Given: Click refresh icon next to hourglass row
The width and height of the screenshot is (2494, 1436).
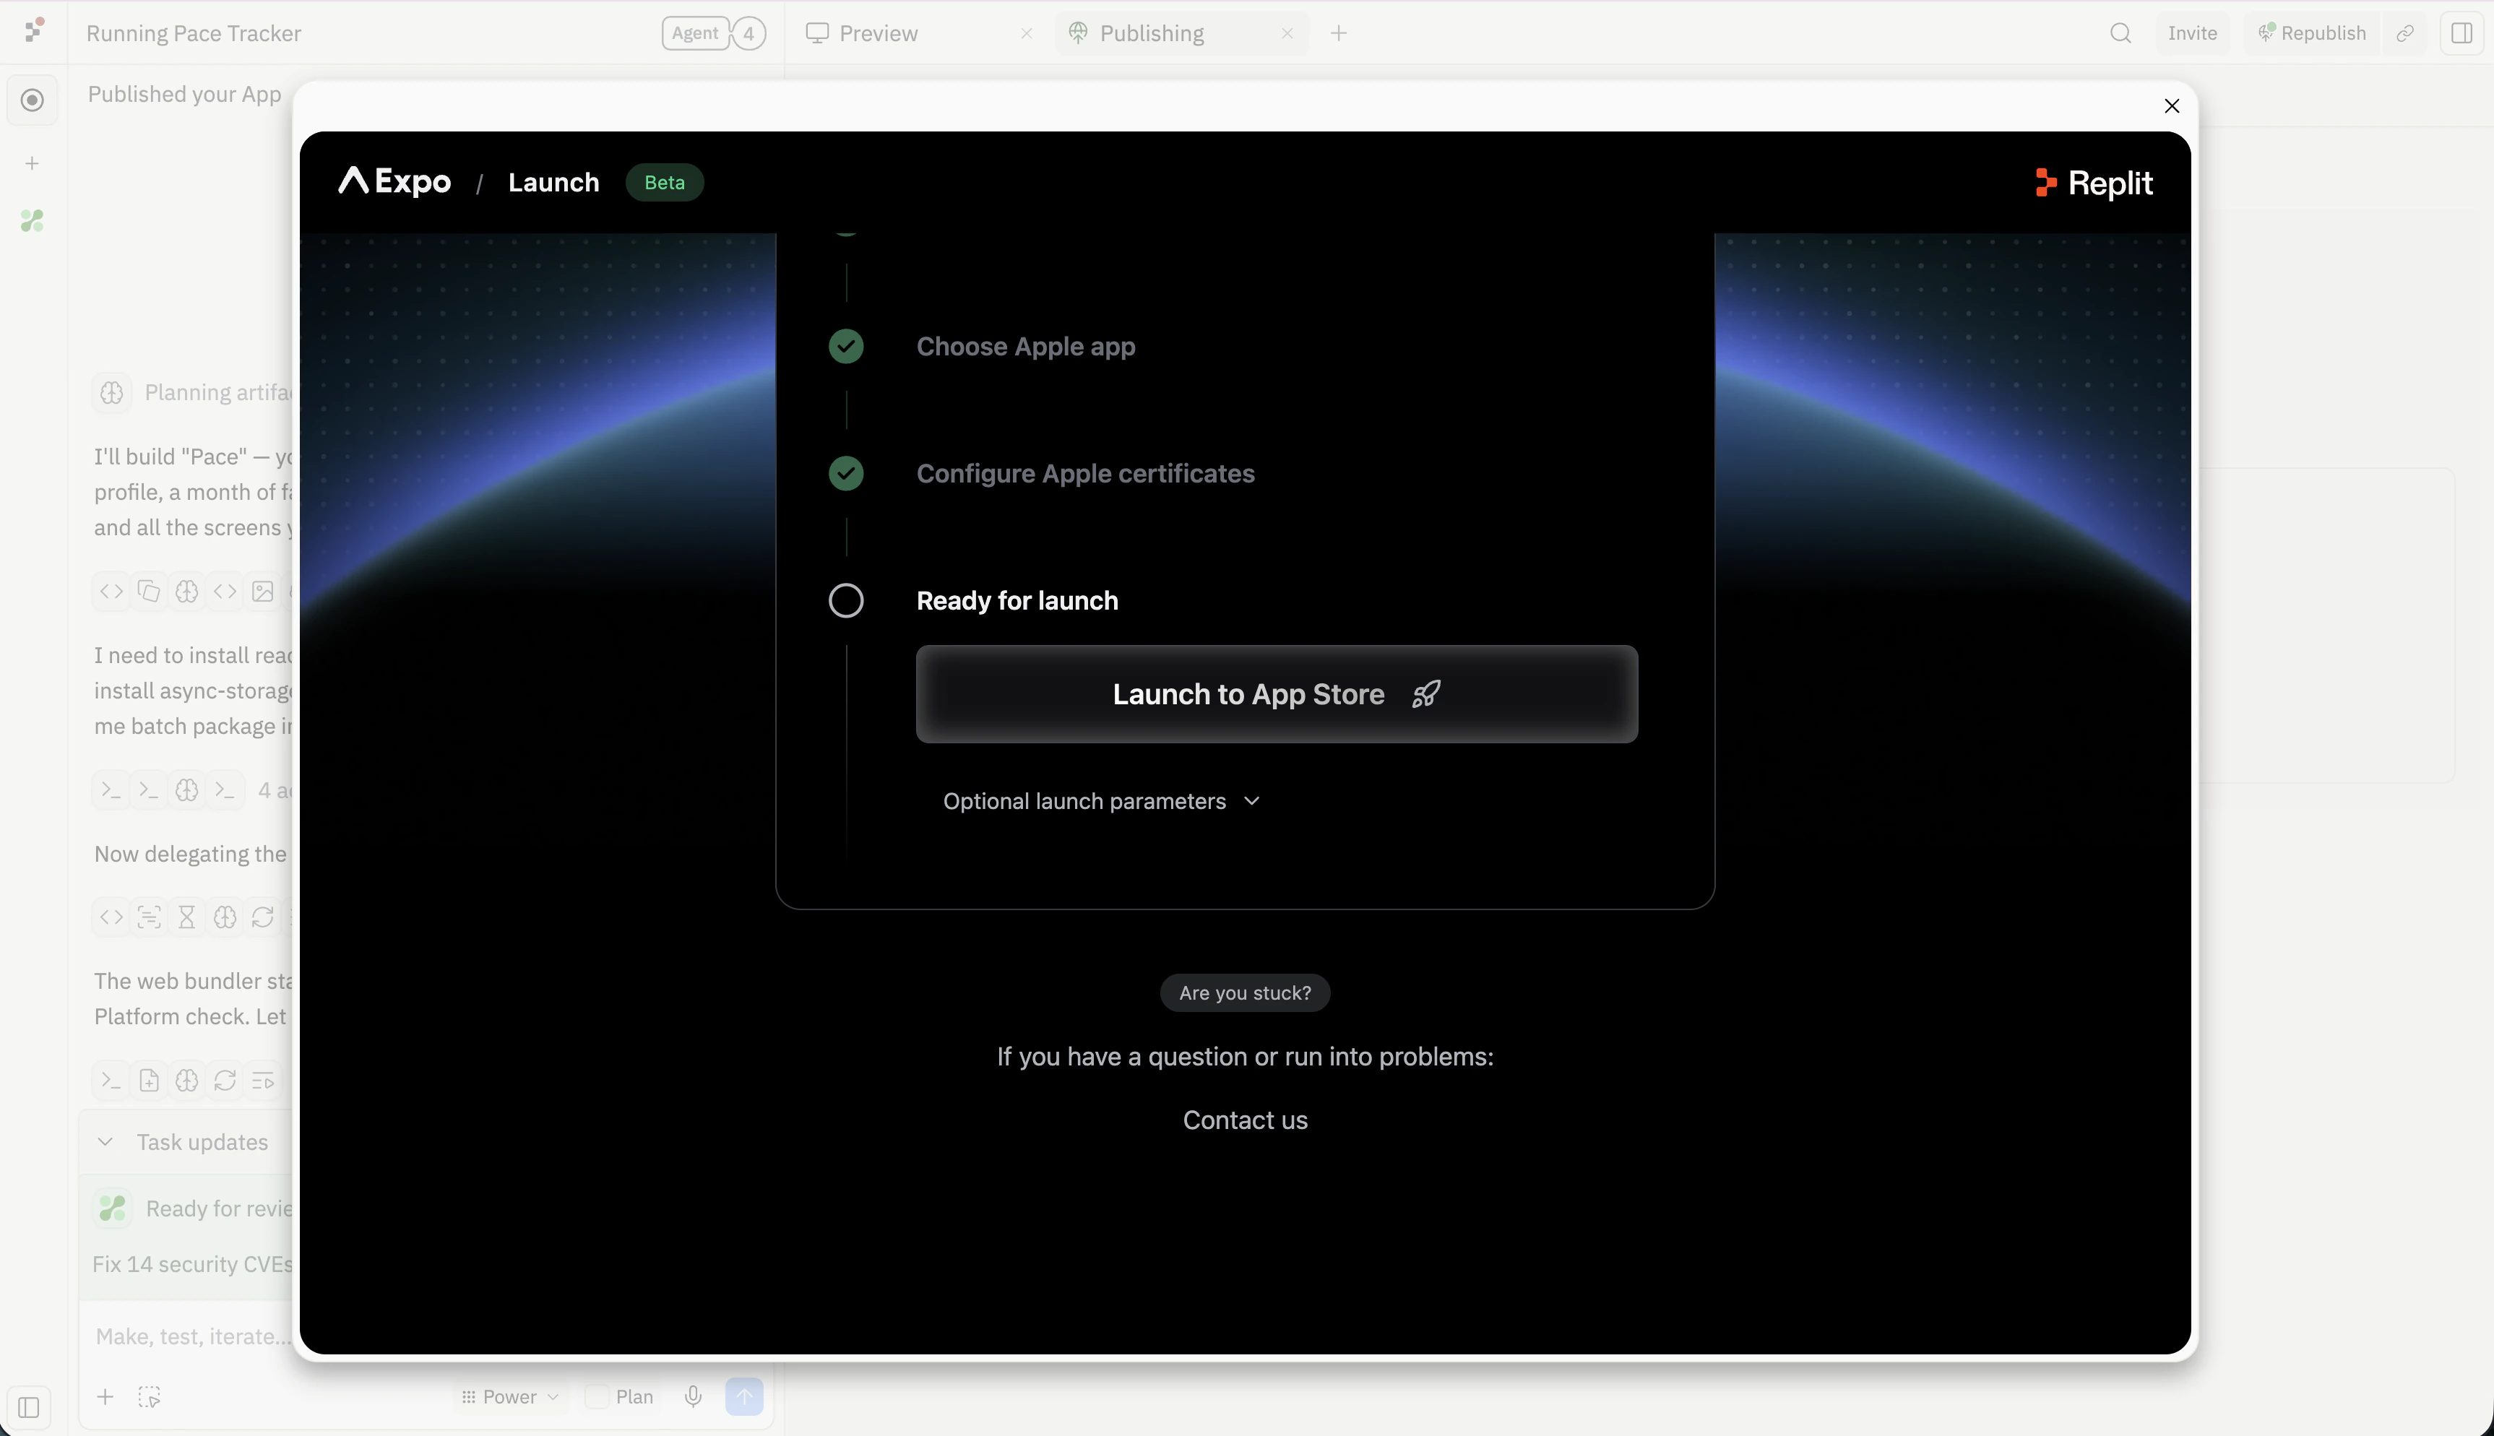Looking at the screenshot, I should coord(262,917).
